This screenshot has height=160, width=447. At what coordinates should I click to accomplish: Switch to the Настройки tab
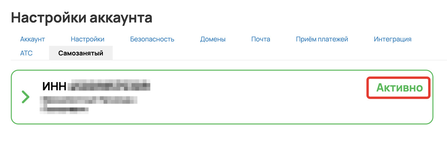pos(87,39)
